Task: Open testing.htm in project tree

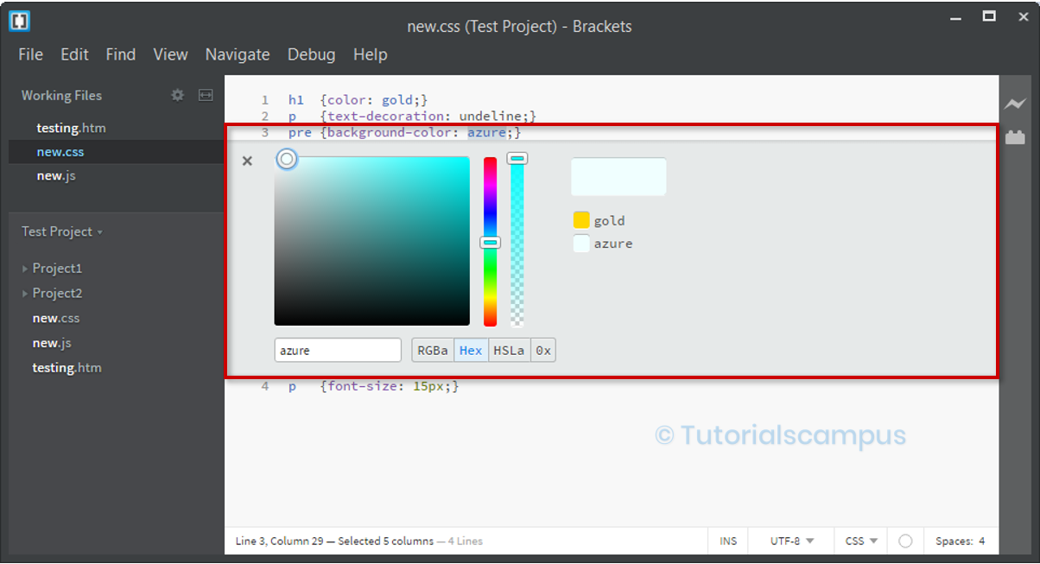Action: (67, 368)
